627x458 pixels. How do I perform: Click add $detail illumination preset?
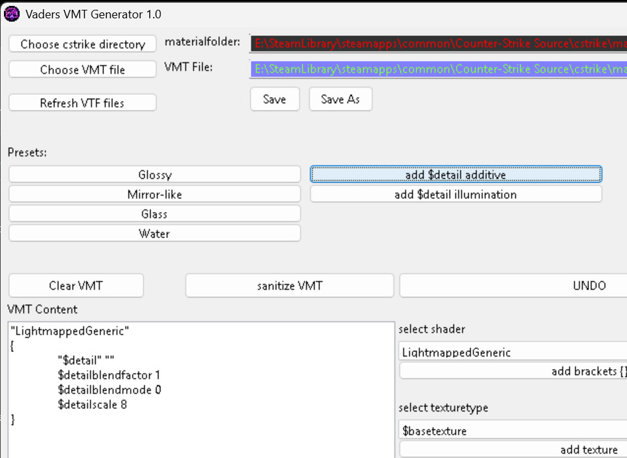(x=456, y=194)
